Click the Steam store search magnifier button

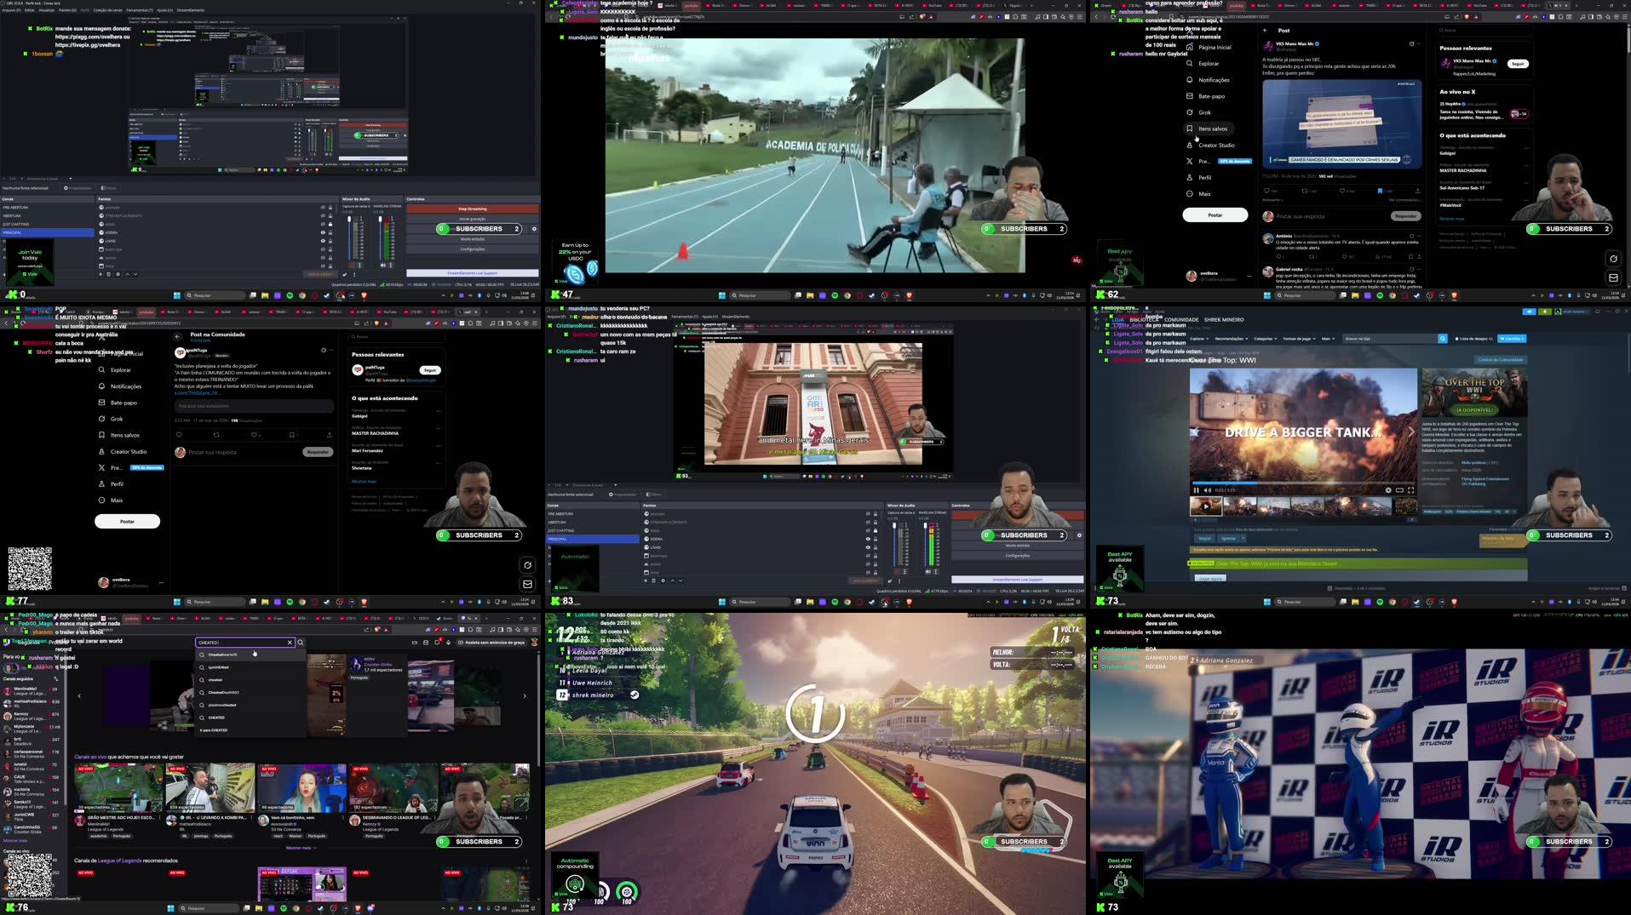click(1442, 339)
